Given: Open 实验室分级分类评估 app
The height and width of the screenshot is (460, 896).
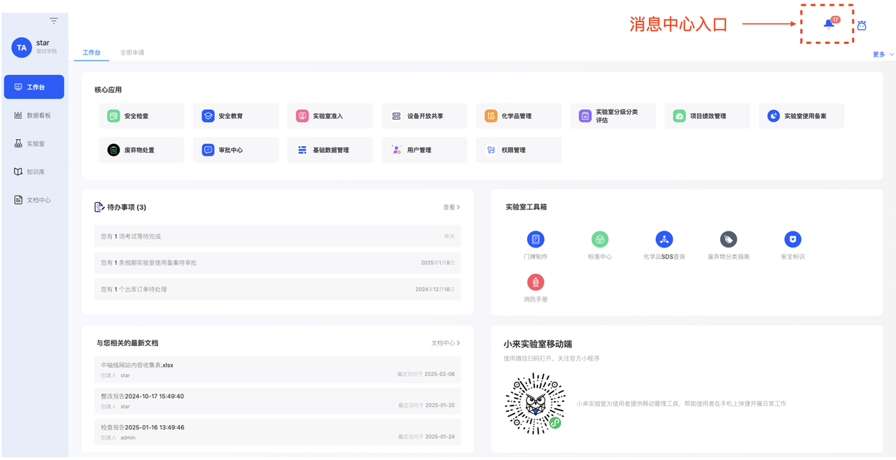Looking at the screenshot, I should coord(613,116).
